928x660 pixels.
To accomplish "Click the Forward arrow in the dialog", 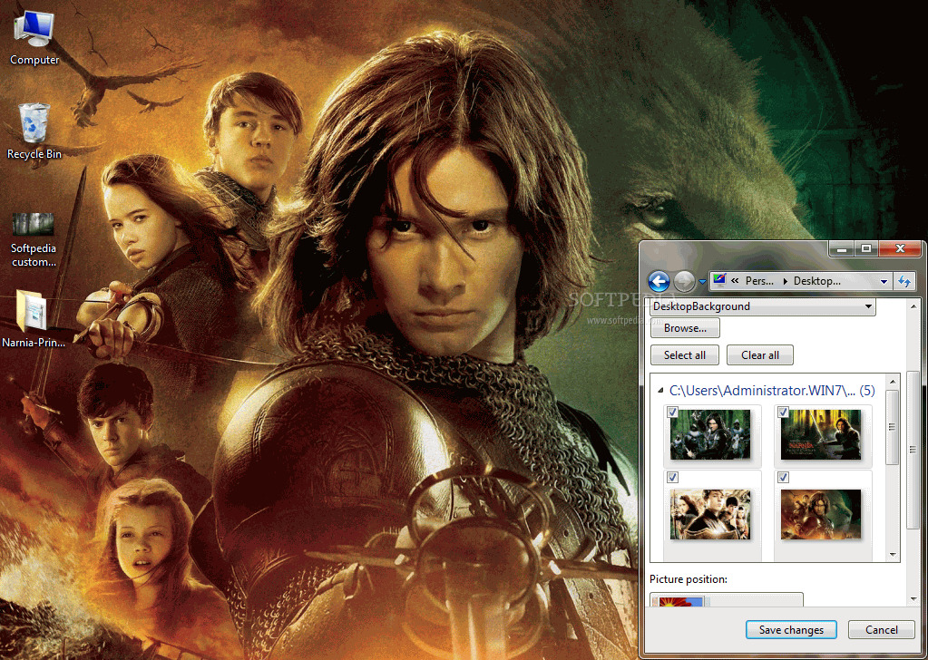I will tap(684, 282).
